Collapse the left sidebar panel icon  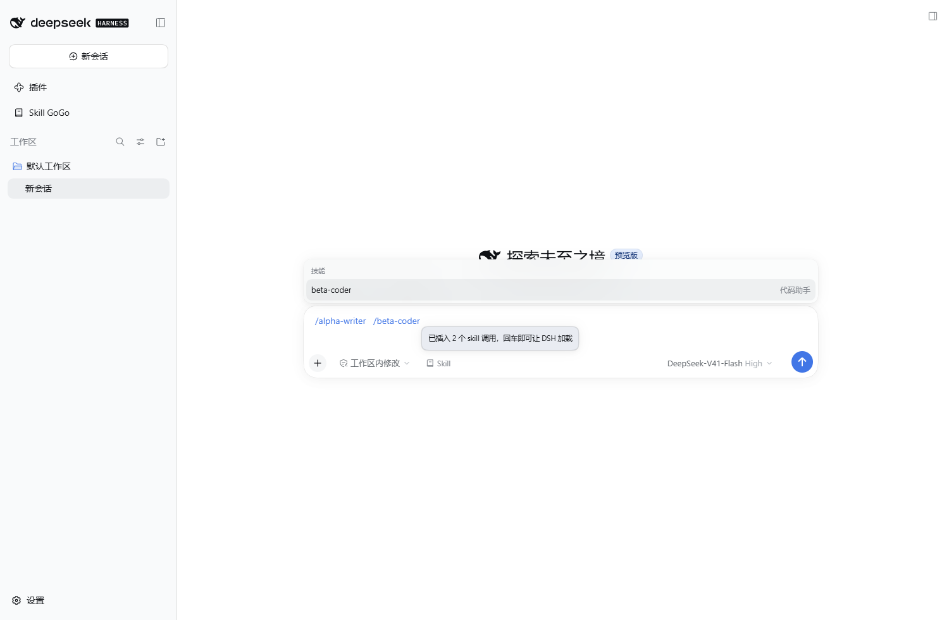point(161,23)
